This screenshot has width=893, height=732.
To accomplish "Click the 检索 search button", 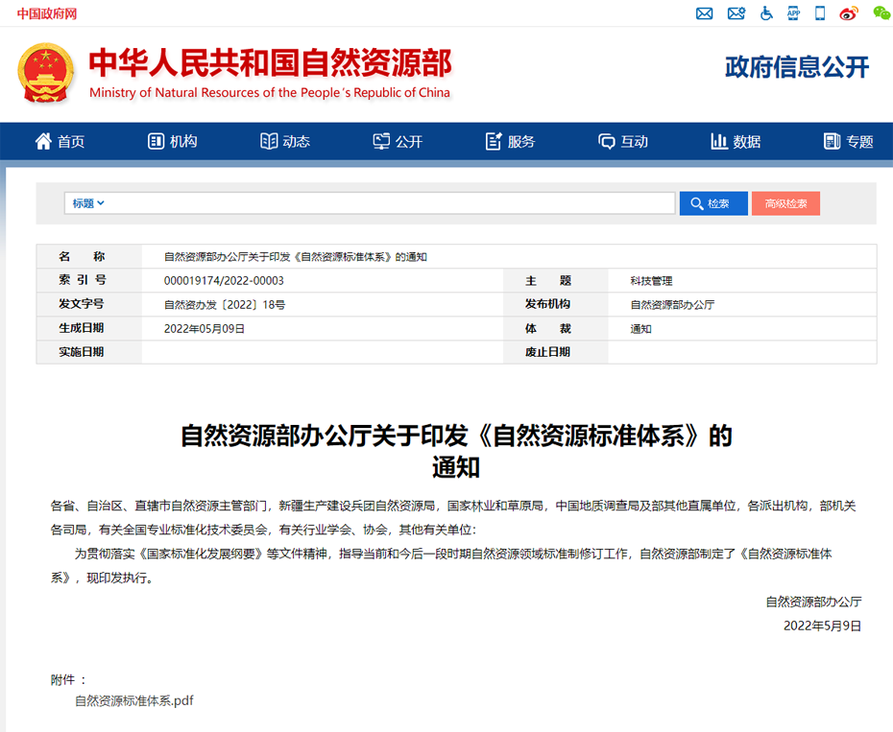I will [x=713, y=202].
